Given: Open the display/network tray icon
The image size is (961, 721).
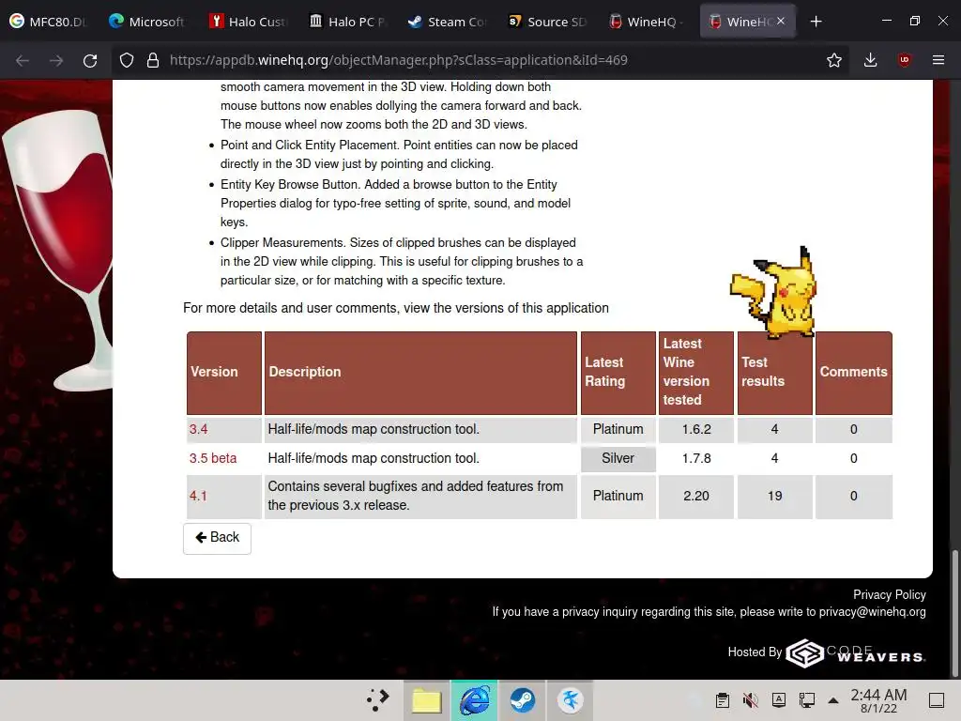Looking at the screenshot, I should pos(806,700).
